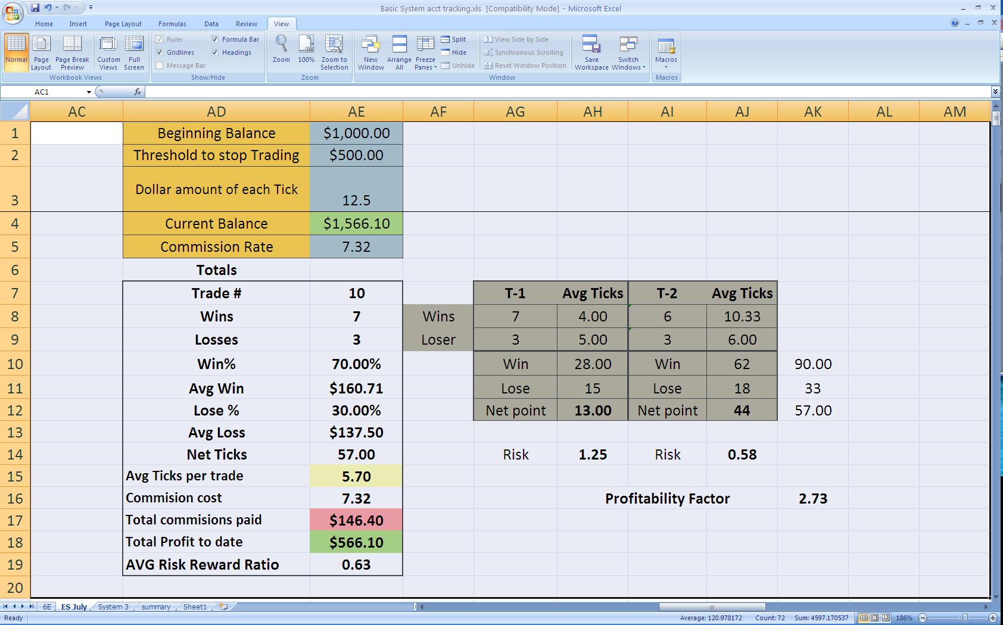Viewport: 1003px width, 625px height.
Task: Expand the formula bar
Action: pos(995,92)
